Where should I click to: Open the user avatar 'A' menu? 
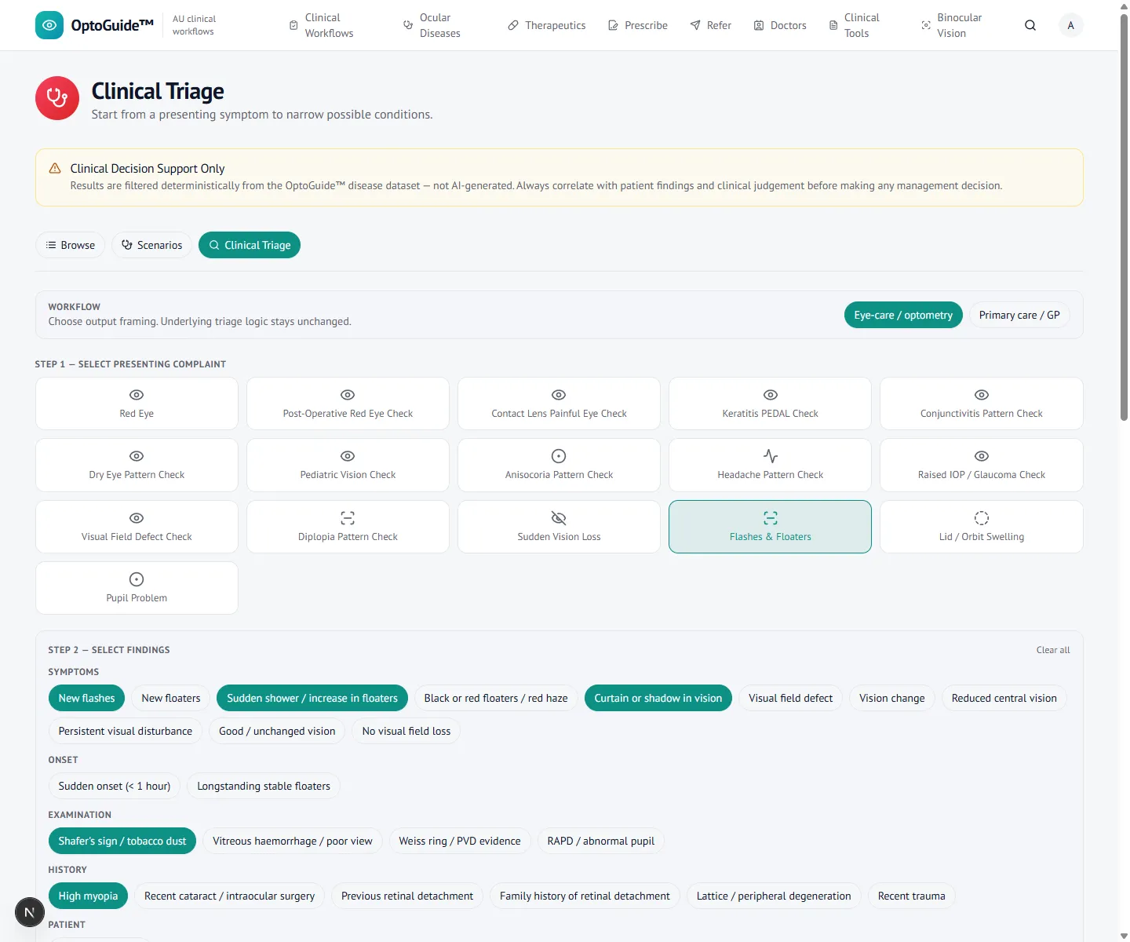click(1070, 25)
